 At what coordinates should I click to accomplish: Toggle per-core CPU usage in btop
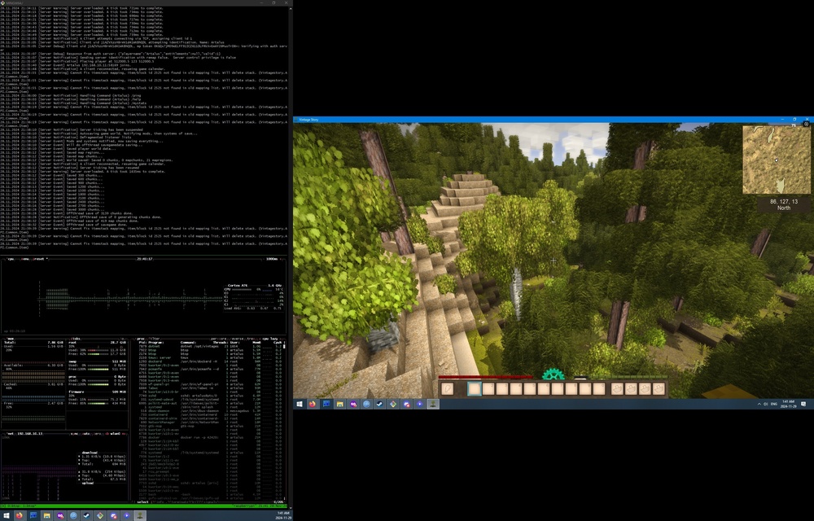point(217,338)
